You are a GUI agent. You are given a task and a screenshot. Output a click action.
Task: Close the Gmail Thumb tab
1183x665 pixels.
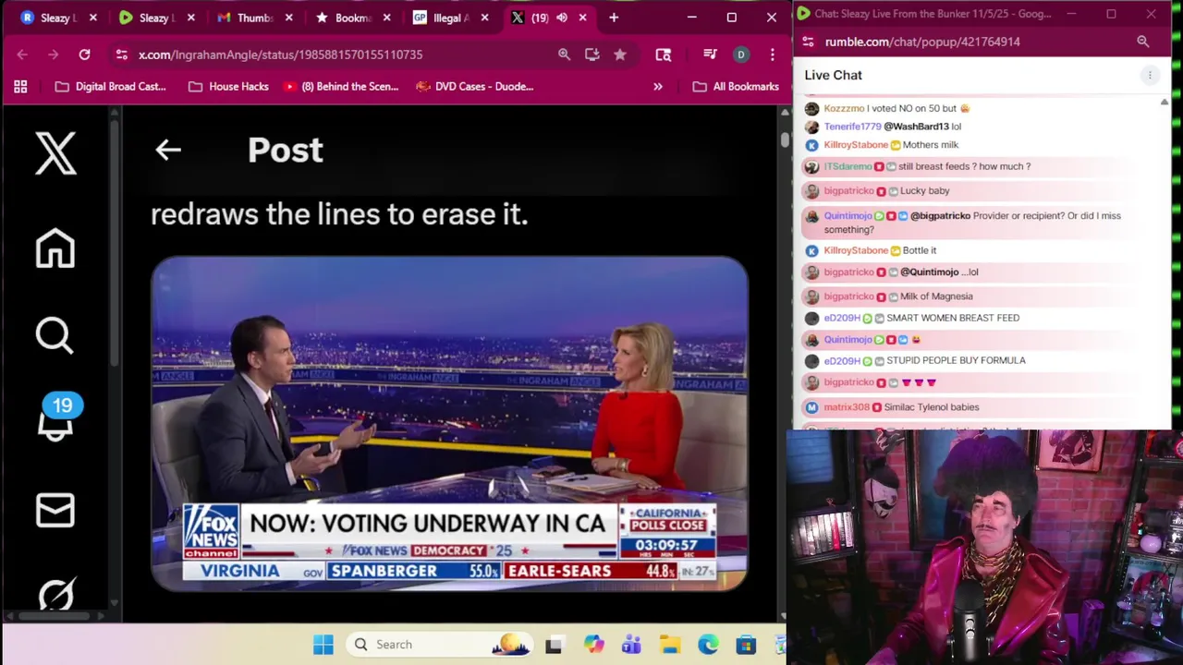pyautogui.click(x=288, y=18)
